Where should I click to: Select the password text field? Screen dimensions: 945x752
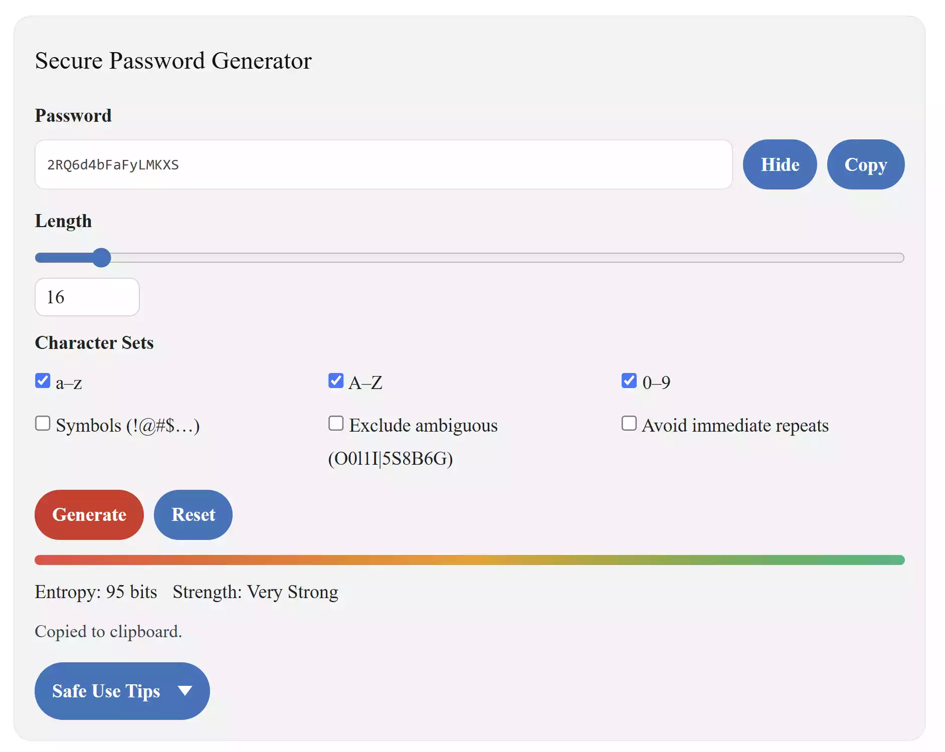384,164
